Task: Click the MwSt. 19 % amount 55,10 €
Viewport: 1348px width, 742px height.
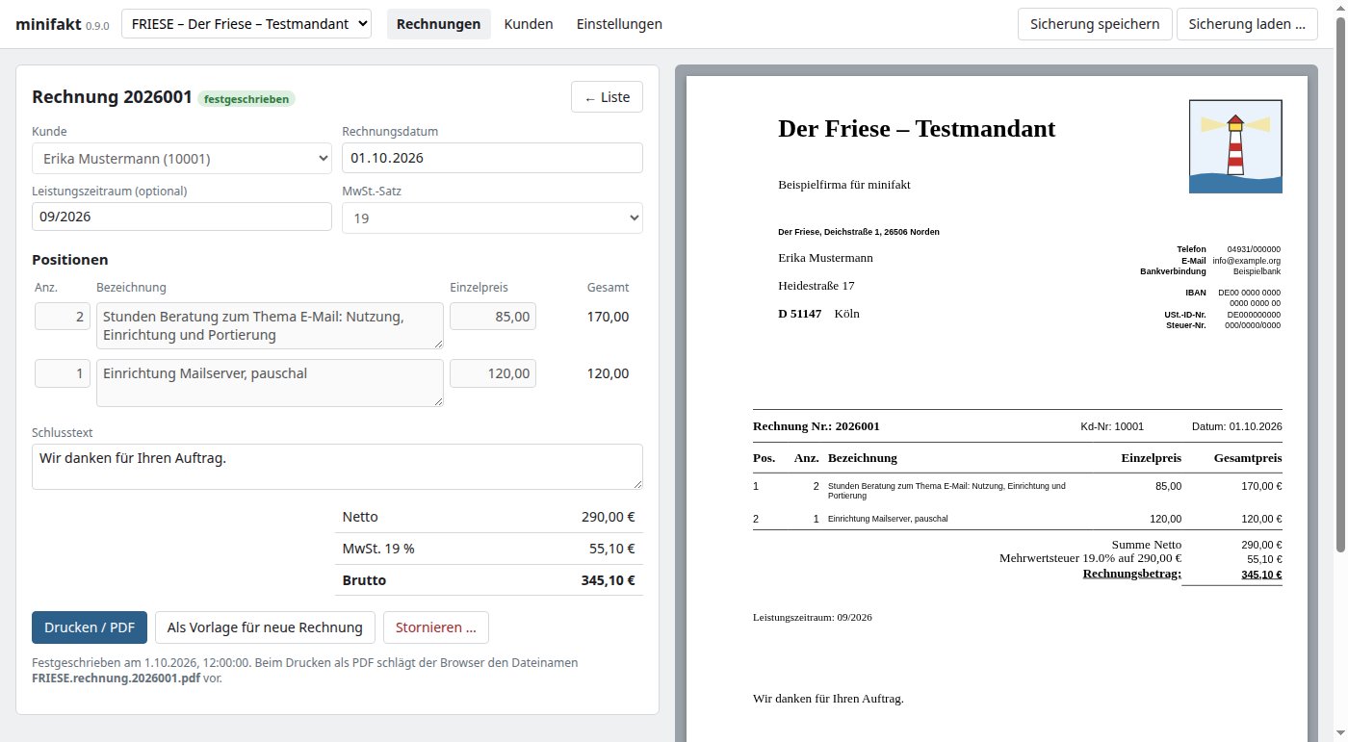Action: (x=611, y=549)
